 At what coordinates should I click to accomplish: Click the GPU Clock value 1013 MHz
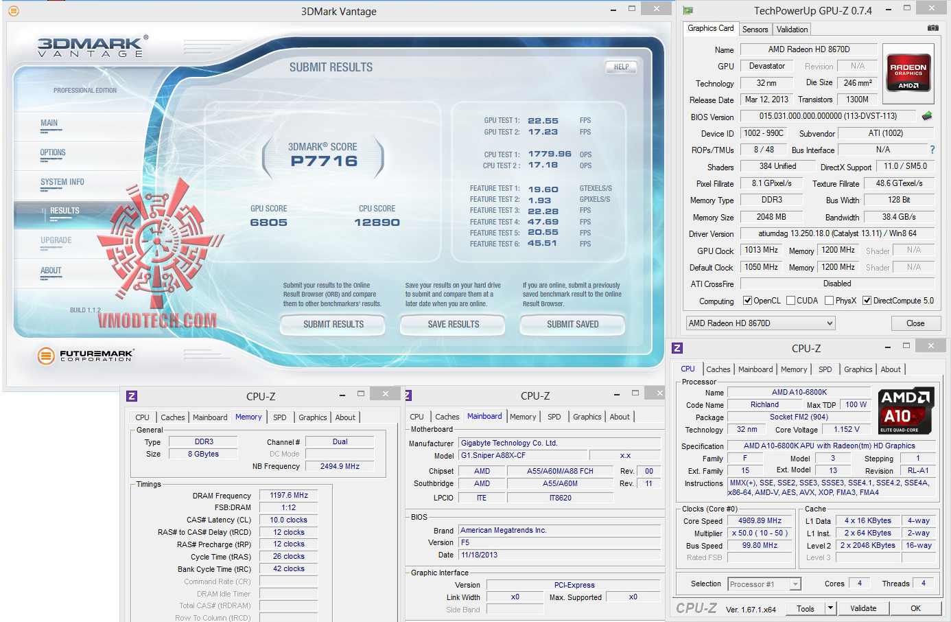tap(761, 250)
